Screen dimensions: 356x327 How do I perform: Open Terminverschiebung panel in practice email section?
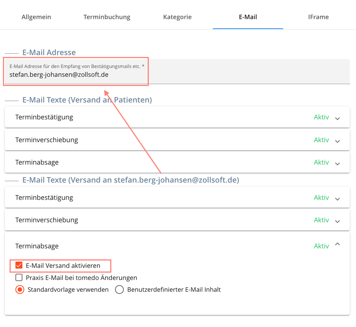tap(177, 220)
